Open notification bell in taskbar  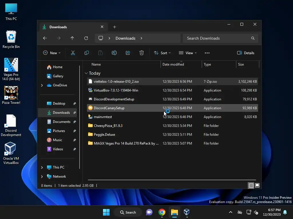tap(285, 212)
